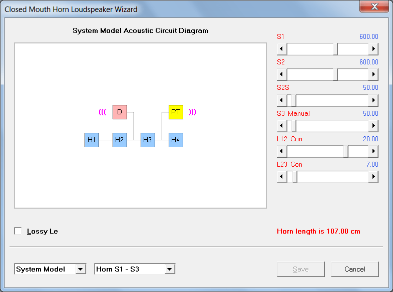Screen dimensions: 393x292
Task: Enable the Lossy Le checkbox
Action: click(18, 231)
